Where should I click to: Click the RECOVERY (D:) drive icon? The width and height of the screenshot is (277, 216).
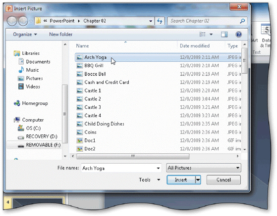click(21, 137)
